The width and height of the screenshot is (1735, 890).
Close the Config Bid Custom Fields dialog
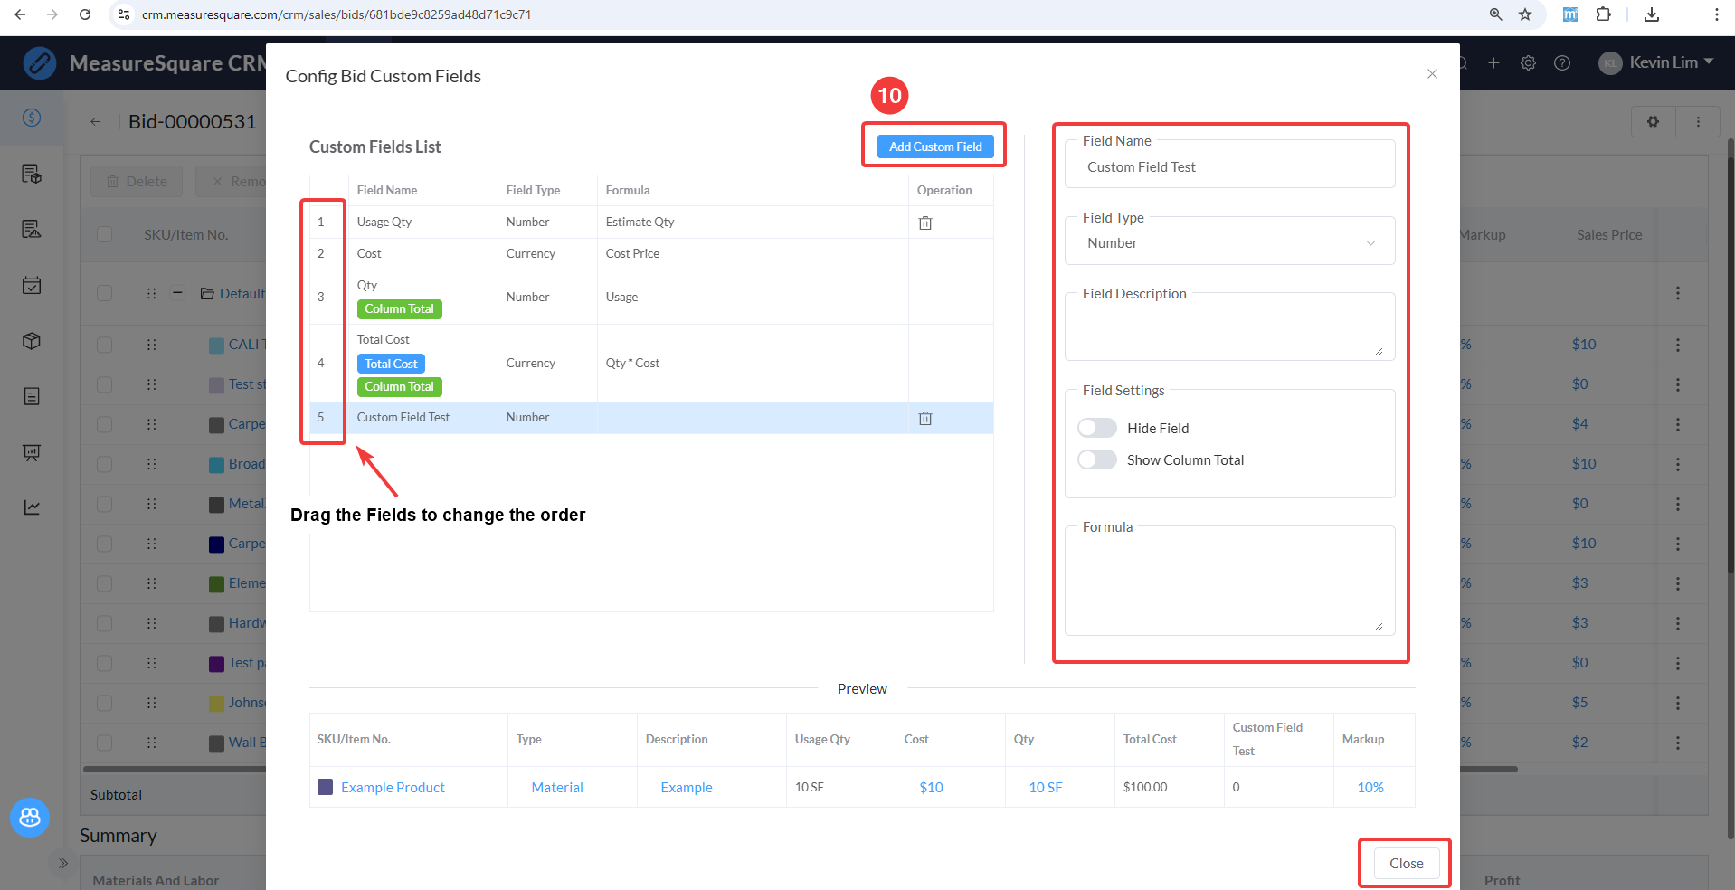point(1406,863)
